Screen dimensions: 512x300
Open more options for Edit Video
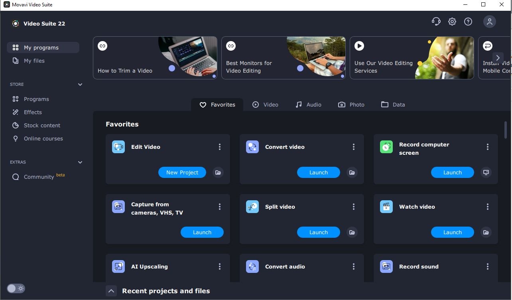point(220,147)
